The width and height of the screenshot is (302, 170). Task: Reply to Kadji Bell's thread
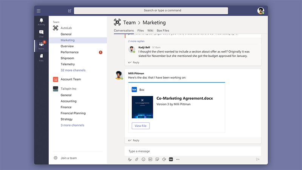[x=134, y=62]
